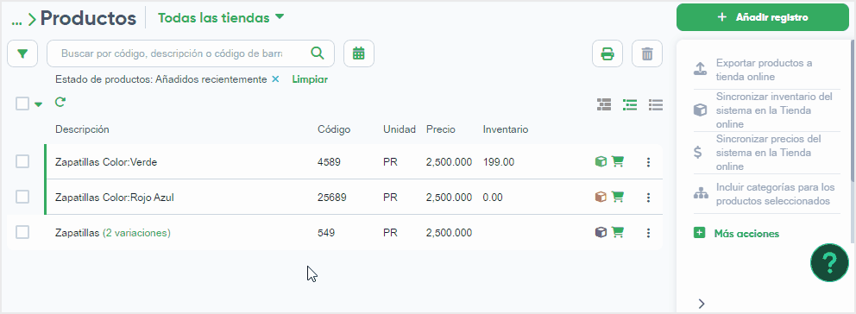Image resolution: width=856 pixels, height=314 pixels.
Task: Check the Zapatillas 2 variaciones row checkbox
Action: [22, 232]
